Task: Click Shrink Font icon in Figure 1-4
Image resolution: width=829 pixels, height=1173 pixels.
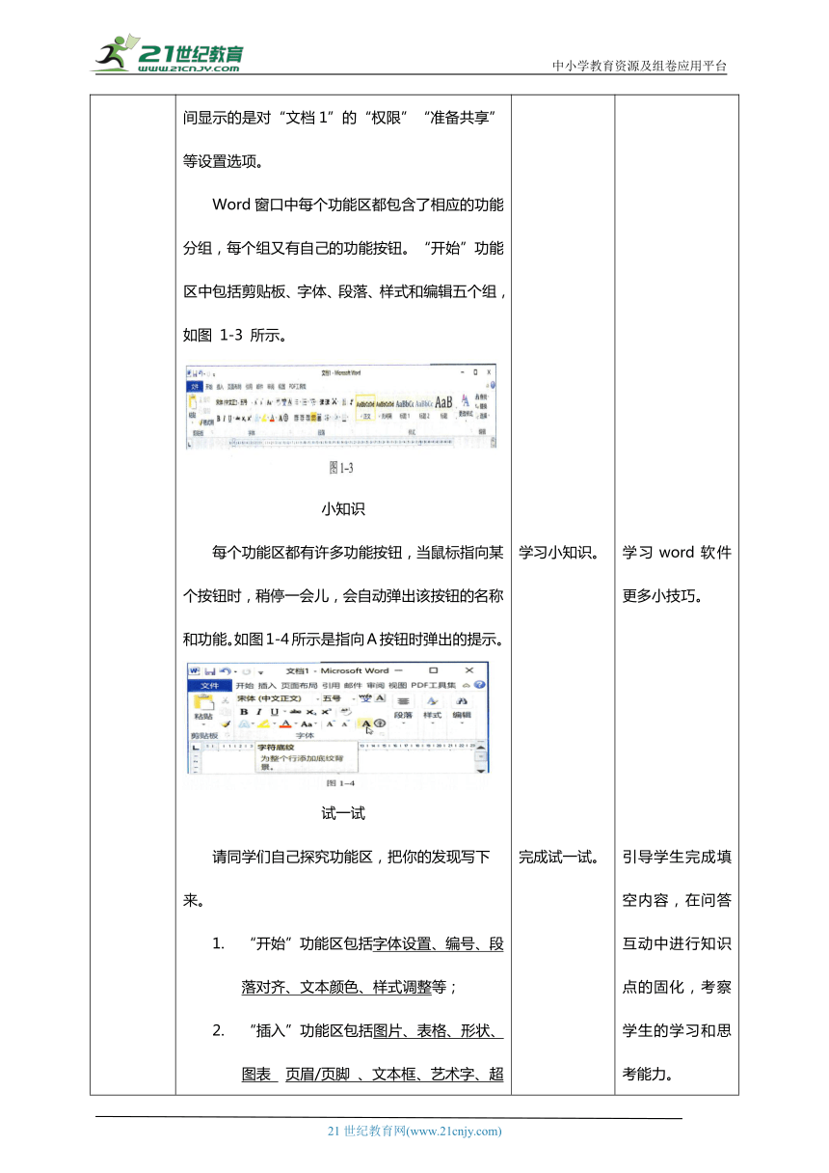Action: coord(344,723)
